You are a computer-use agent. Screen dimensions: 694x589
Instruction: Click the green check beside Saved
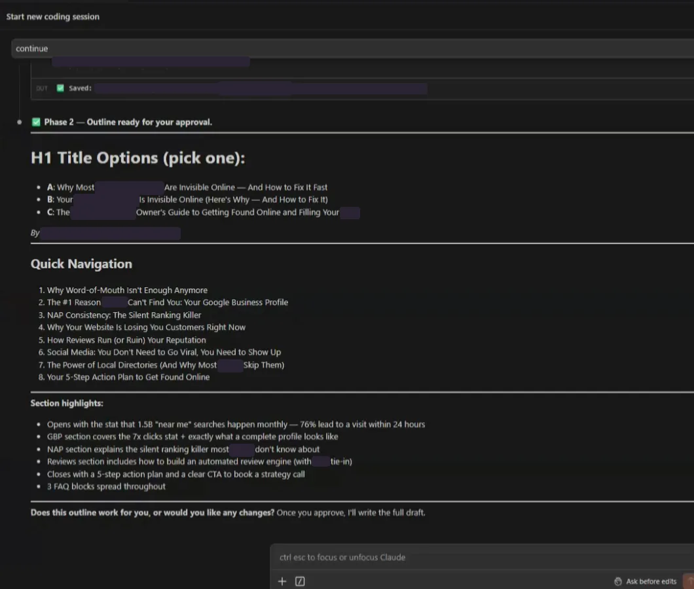(x=60, y=88)
